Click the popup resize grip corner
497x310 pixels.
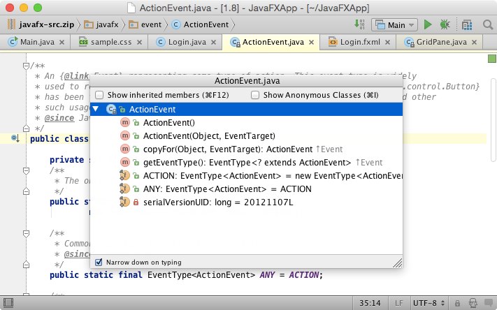(x=398, y=263)
